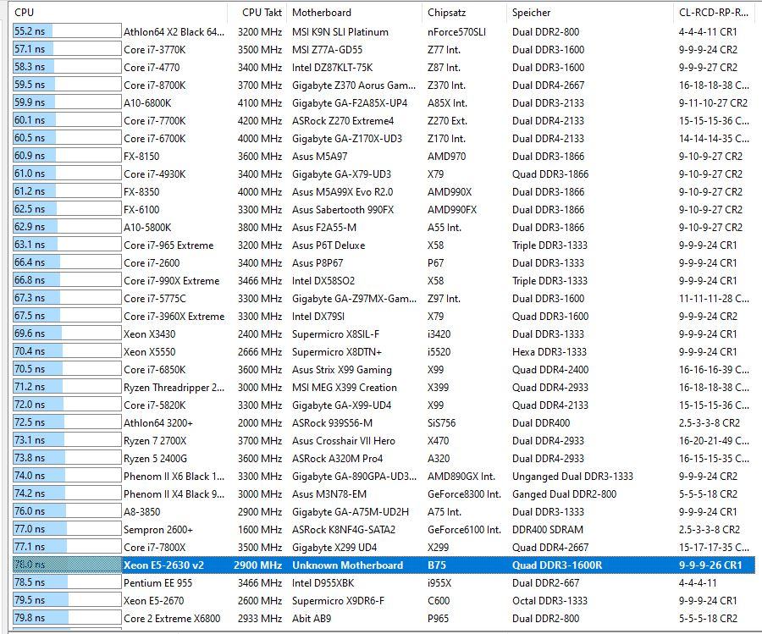Select the Core i7-3770K entry
This screenshot has width=762, height=634.
(x=155, y=50)
